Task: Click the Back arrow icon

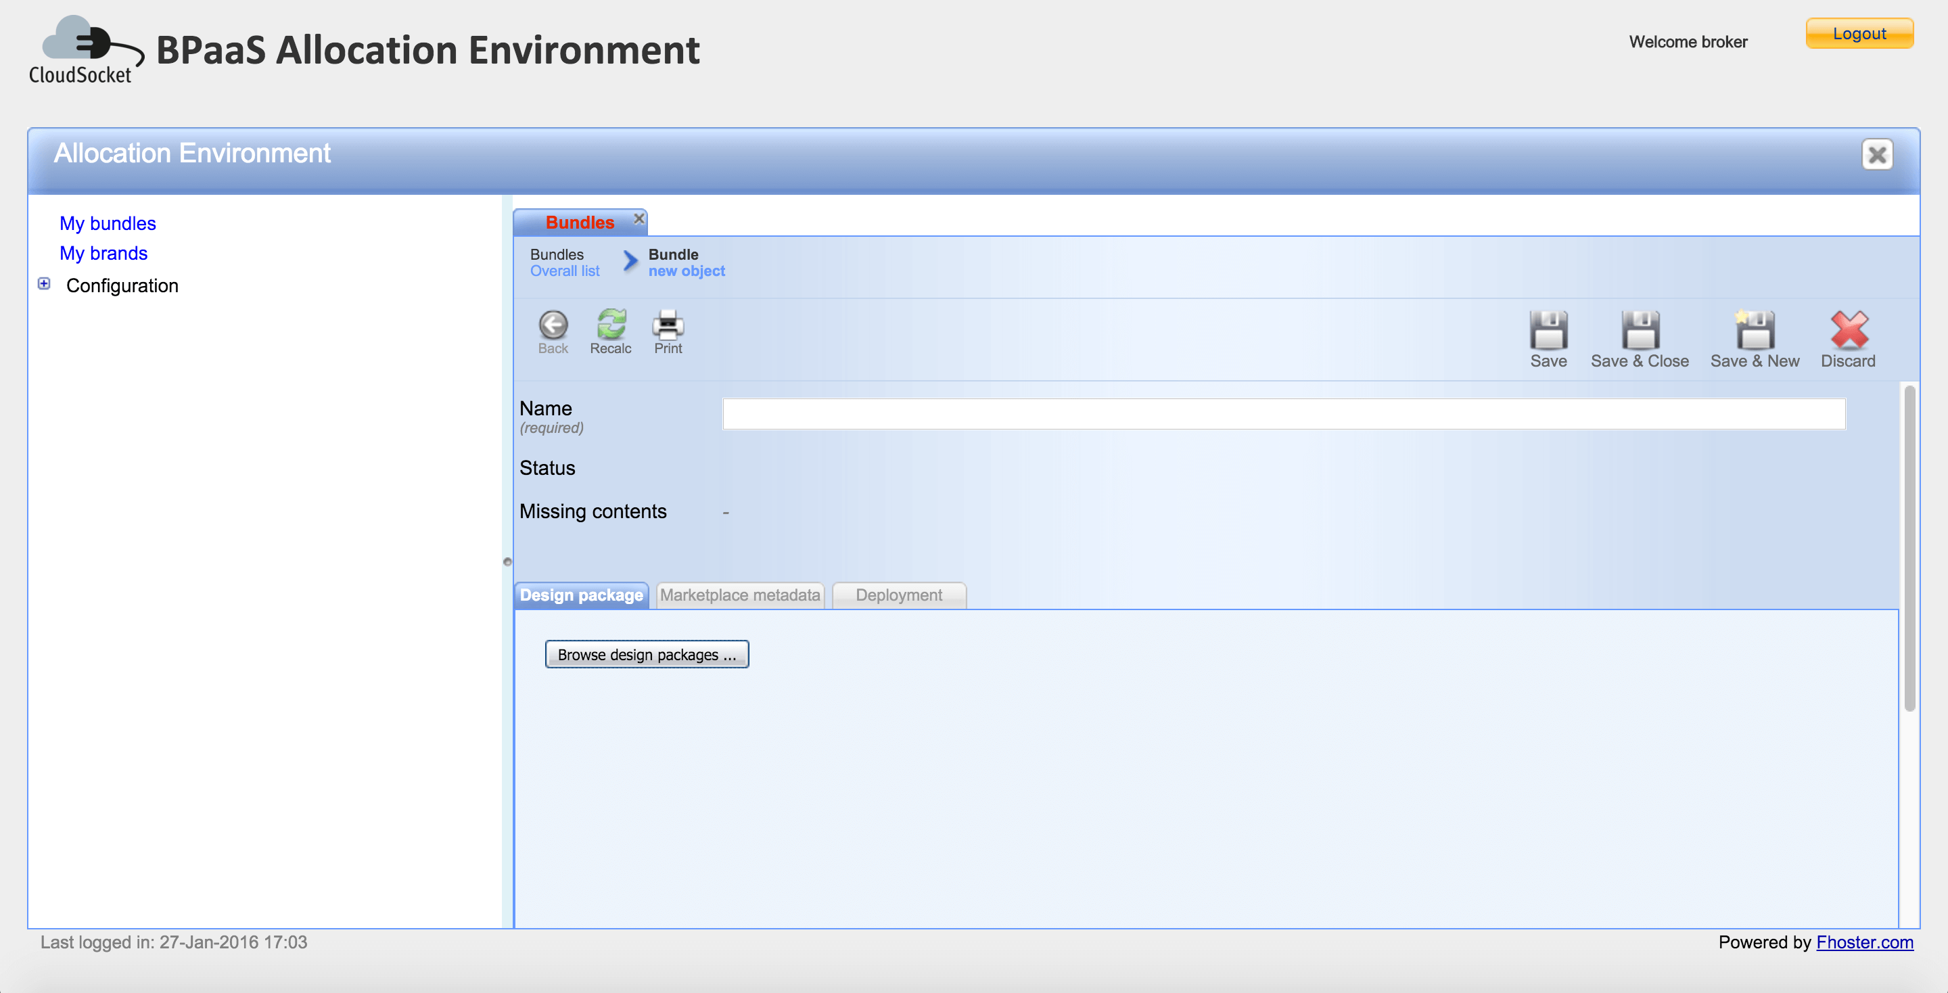Action: pyautogui.click(x=553, y=326)
